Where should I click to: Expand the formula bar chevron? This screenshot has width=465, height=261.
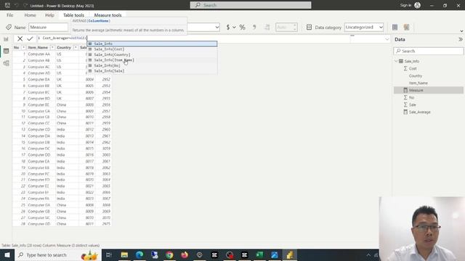[387, 39]
